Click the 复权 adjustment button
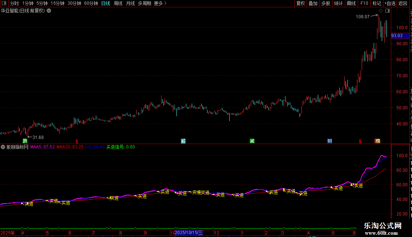 coord(300,3)
